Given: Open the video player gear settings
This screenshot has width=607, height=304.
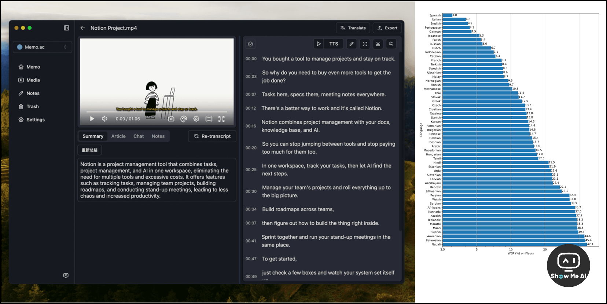Looking at the screenshot, I should [x=196, y=119].
